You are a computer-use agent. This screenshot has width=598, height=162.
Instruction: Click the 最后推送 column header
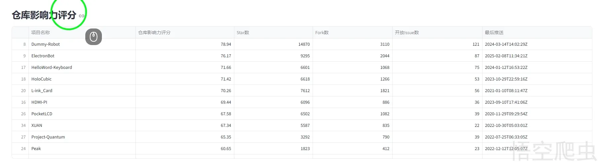click(494, 32)
